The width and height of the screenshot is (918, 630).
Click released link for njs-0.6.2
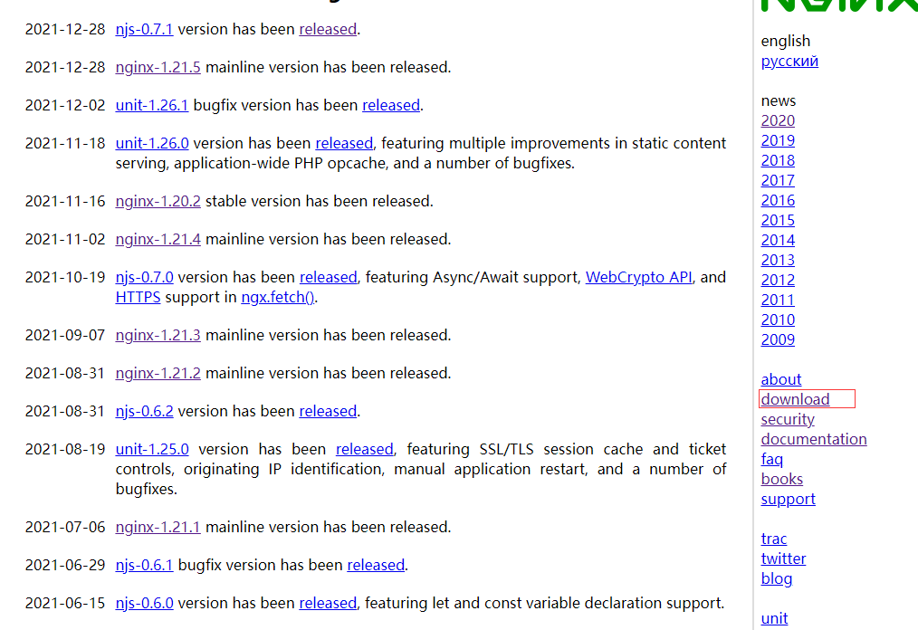point(328,412)
